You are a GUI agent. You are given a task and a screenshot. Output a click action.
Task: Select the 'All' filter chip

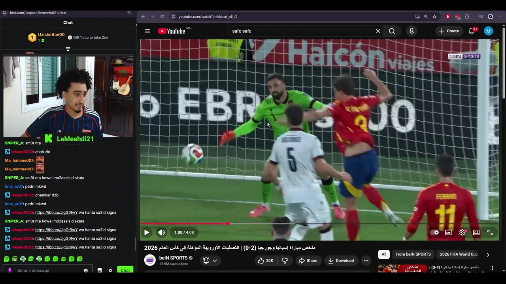pyautogui.click(x=384, y=254)
